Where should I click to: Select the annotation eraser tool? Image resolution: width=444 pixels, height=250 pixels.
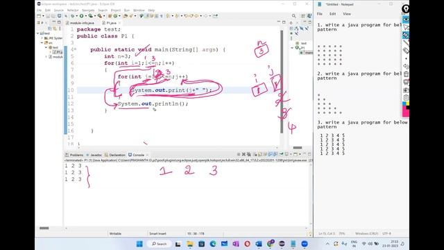coord(406,51)
